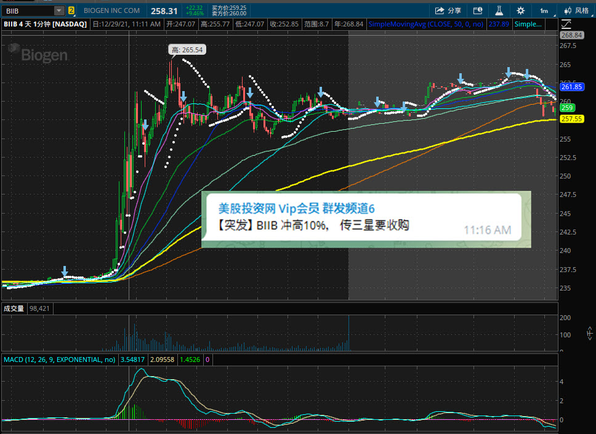The height and width of the screenshot is (434, 596).
Task: Click the yellow 257.55 price label
Action: tap(571, 119)
